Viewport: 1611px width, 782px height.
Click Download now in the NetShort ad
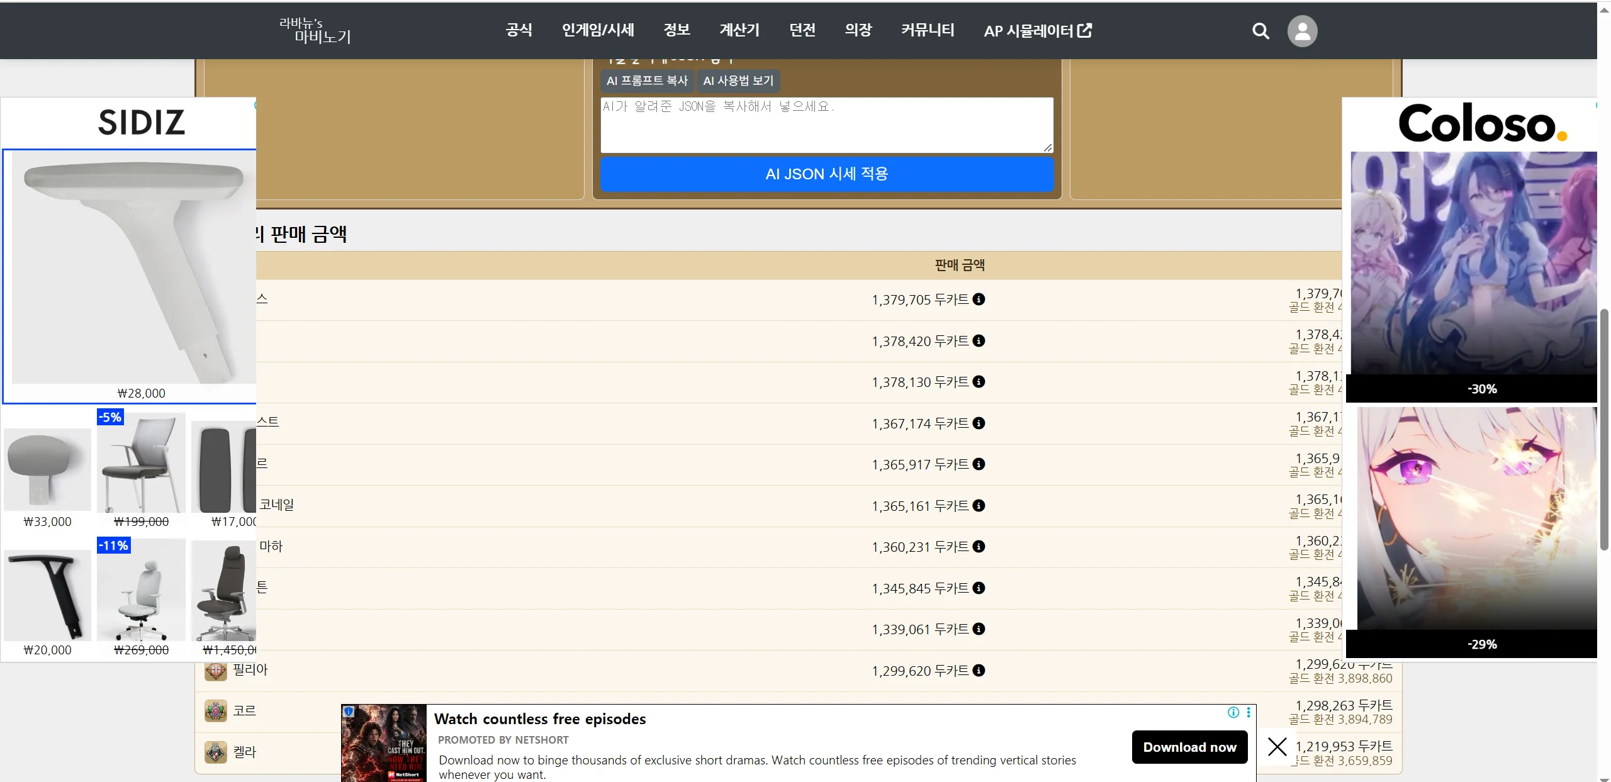pyautogui.click(x=1189, y=747)
